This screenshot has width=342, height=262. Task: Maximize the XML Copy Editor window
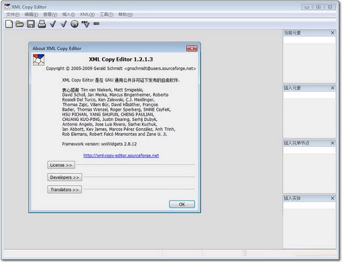(x=319, y=7)
